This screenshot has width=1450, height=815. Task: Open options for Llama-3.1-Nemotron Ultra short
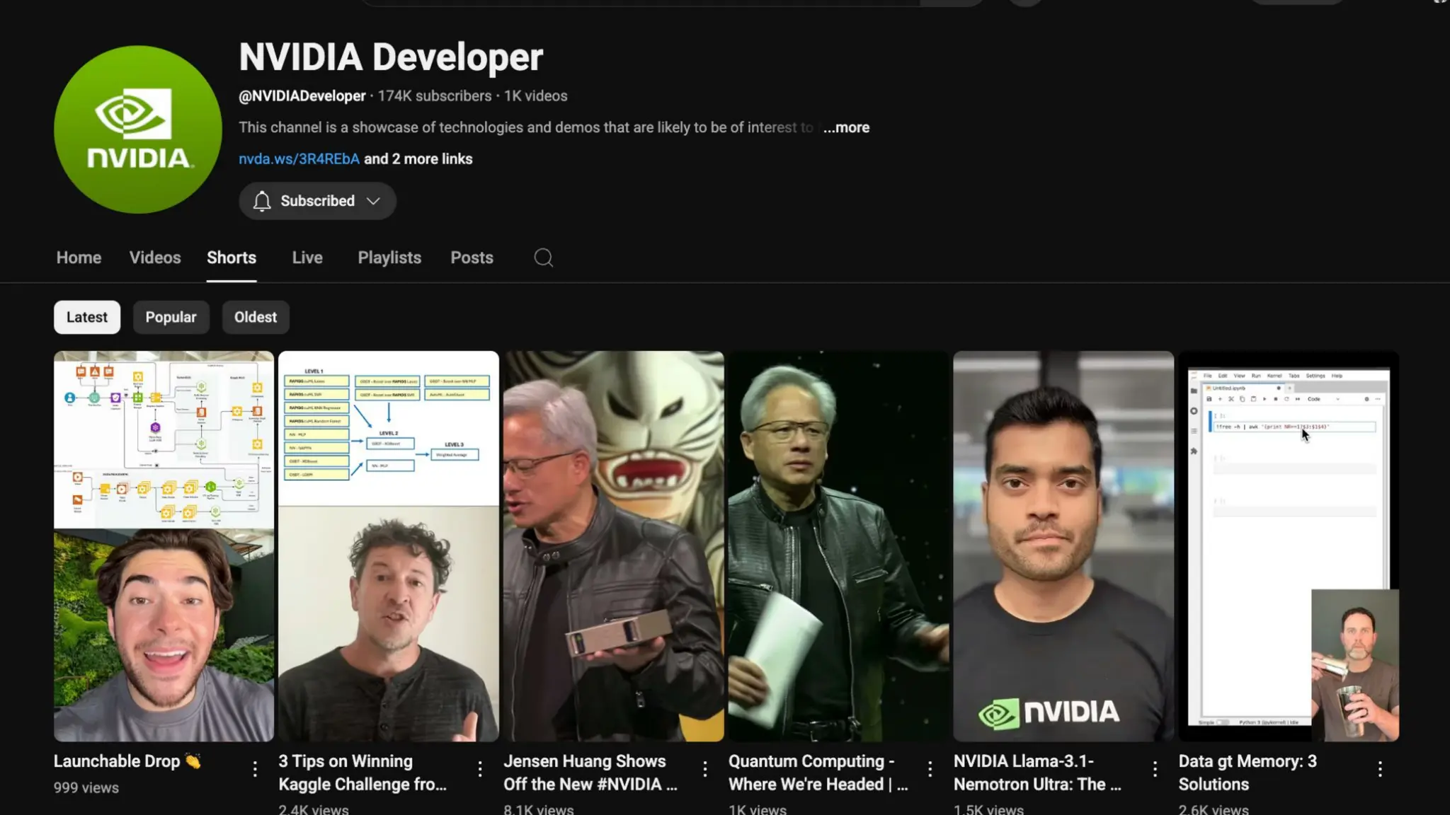[x=1155, y=769]
